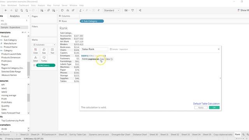249x140 pixels.
Task: Click the Rank sheet title
Action: coord(63,28)
